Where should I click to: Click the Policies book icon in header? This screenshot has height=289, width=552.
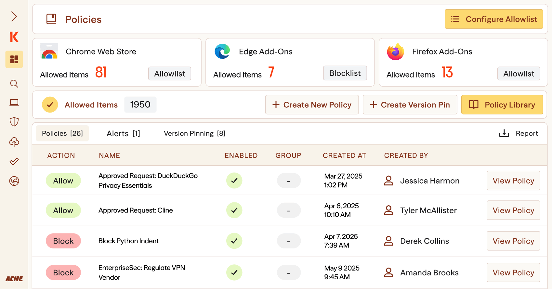(x=51, y=19)
